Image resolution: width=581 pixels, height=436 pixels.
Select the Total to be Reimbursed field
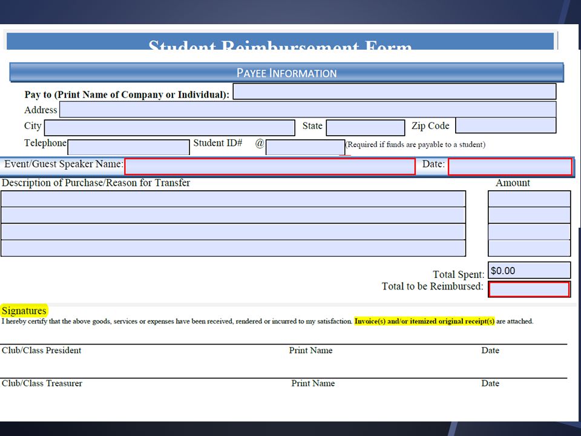(x=529, y=289)
